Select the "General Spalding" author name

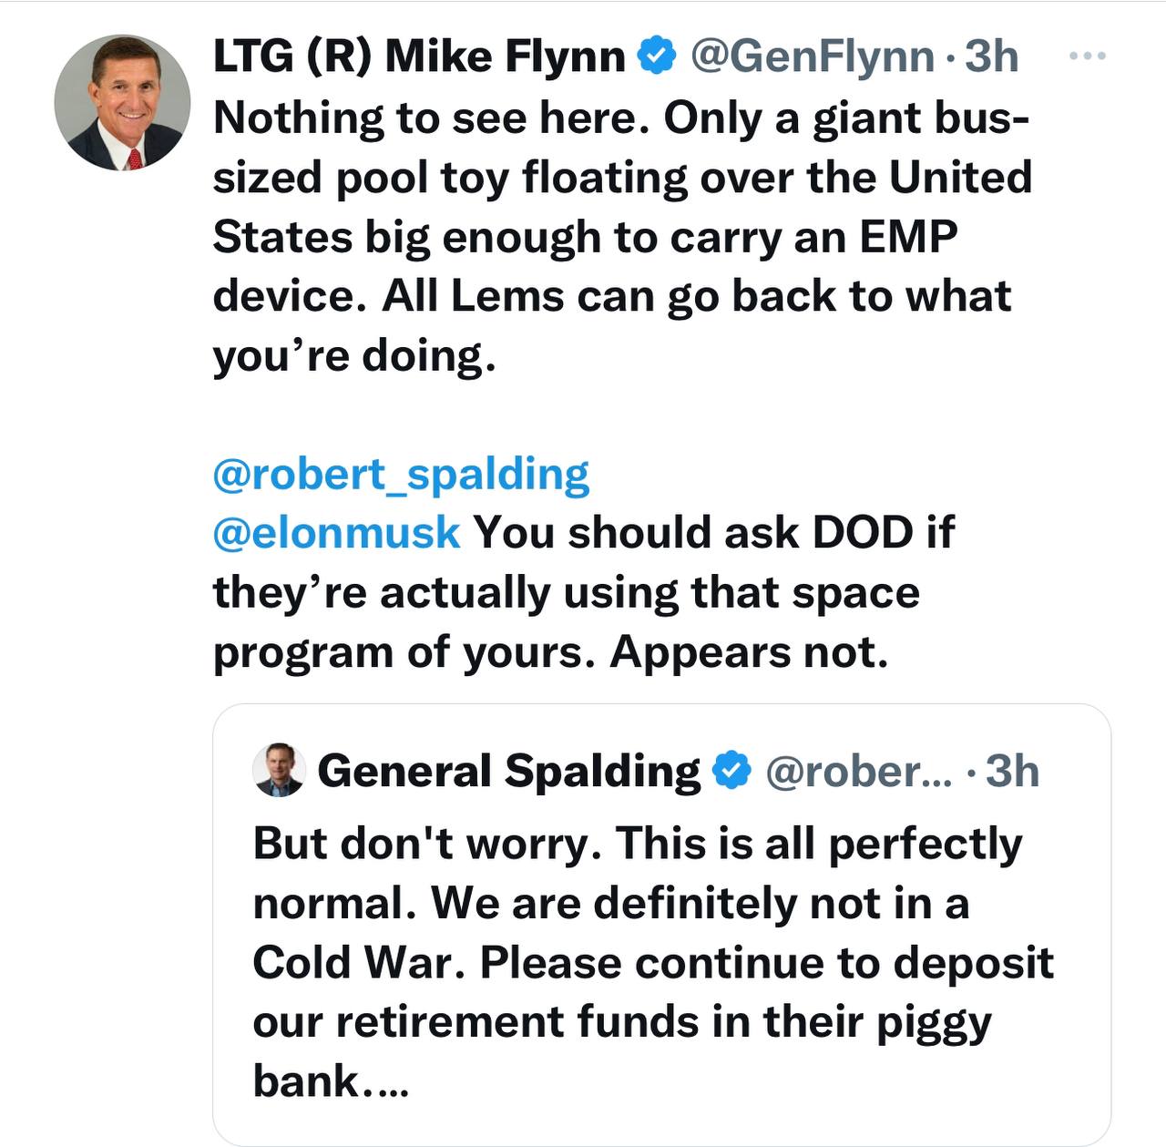(508, 771)
